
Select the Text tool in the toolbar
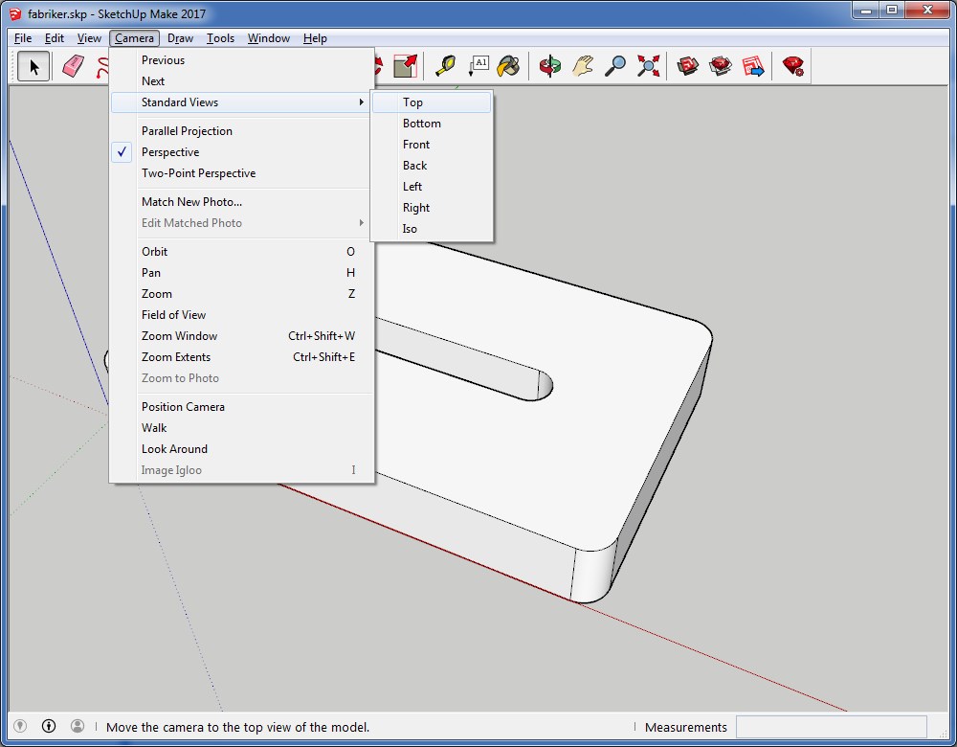478,65
